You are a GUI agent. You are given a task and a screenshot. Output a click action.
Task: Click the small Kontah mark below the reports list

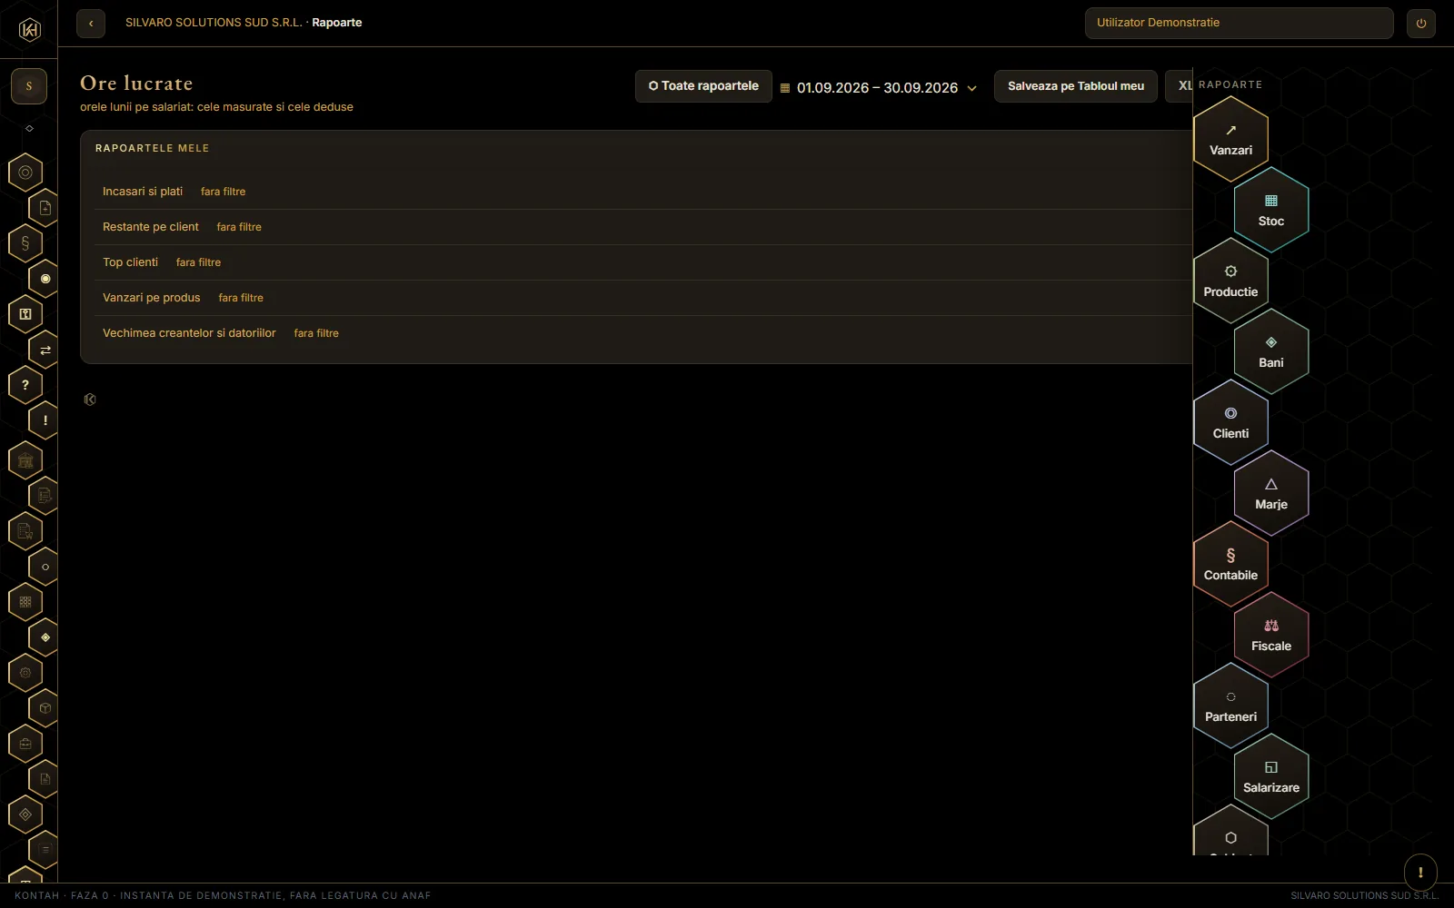pyautogui.click(x=90, y=400)
